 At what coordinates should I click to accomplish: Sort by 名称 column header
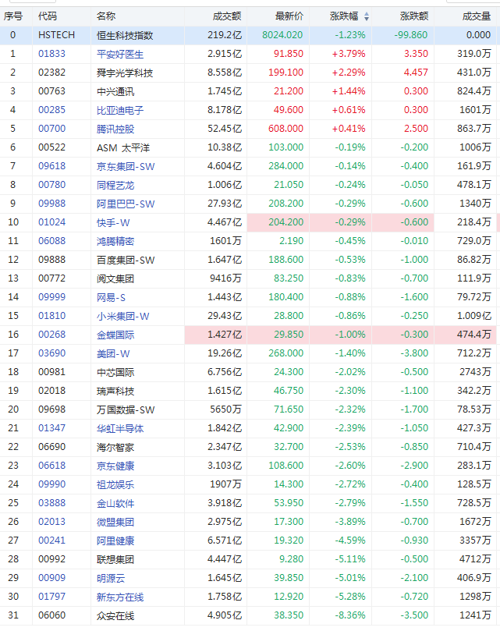tap(106, 16)
